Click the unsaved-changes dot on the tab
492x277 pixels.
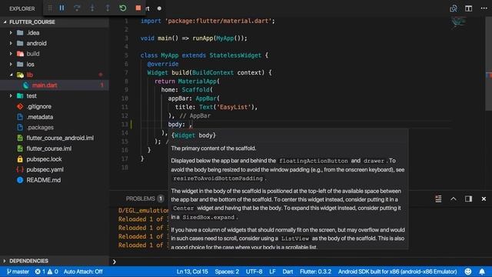(x=159, y=8)
